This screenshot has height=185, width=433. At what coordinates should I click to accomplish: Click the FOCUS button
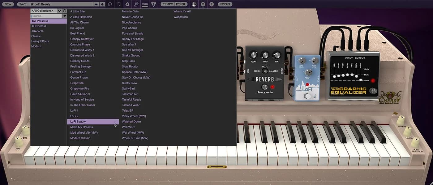point(225,4)
